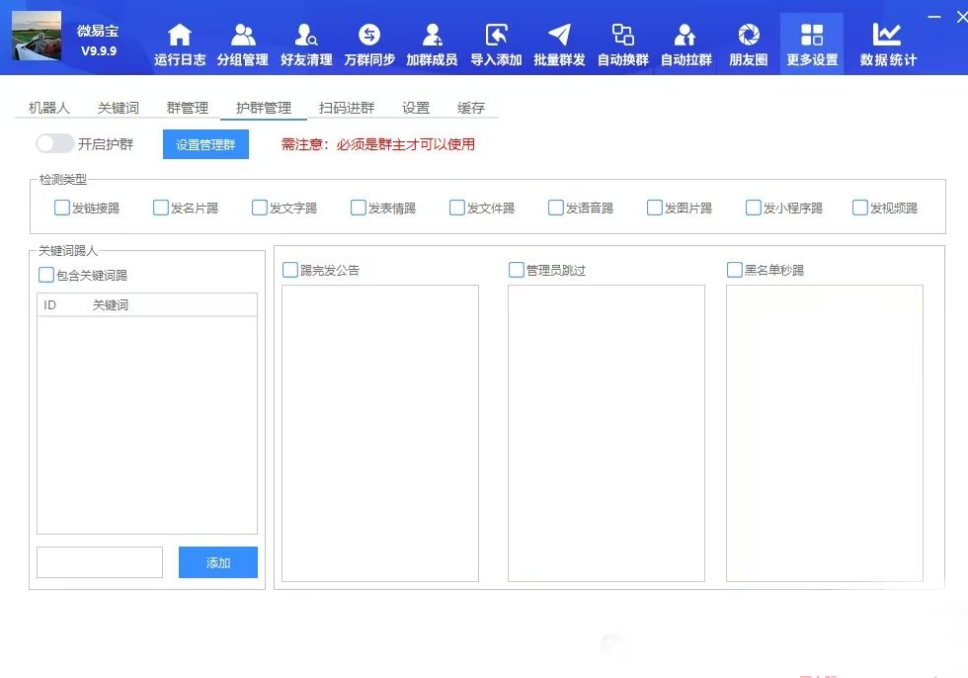Open the 运行日志 home icon

click(180, 37)
